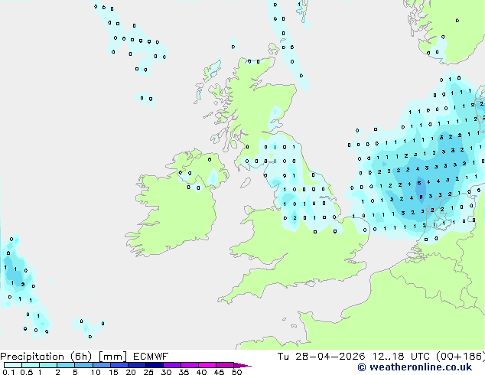This screenshot has height=375, width=485.
Task: Pick the 15–20 mm legend swatch
Action: pyautogui.click(x=119, y=365)
